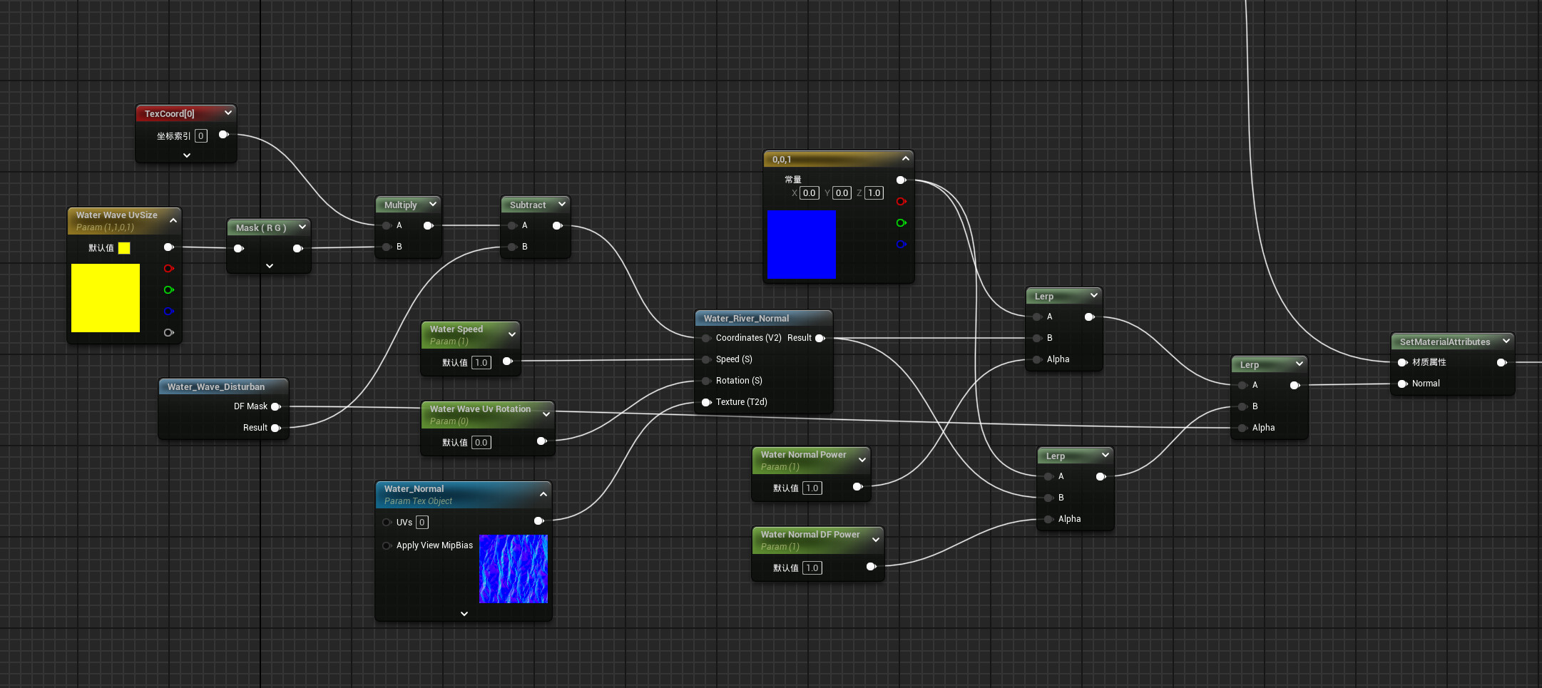Click the SetMaterialAttributes Normal input pin
1542x688 pixels.
[x=1402, y=384]
